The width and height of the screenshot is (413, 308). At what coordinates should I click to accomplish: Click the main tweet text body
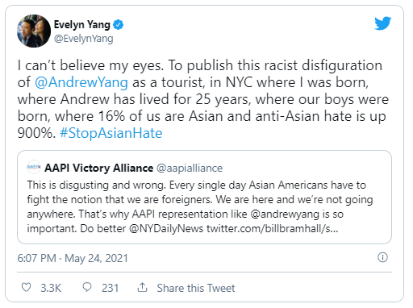coord(203,99)
